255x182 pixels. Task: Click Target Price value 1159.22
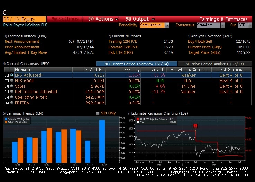[x=244, y=52]
